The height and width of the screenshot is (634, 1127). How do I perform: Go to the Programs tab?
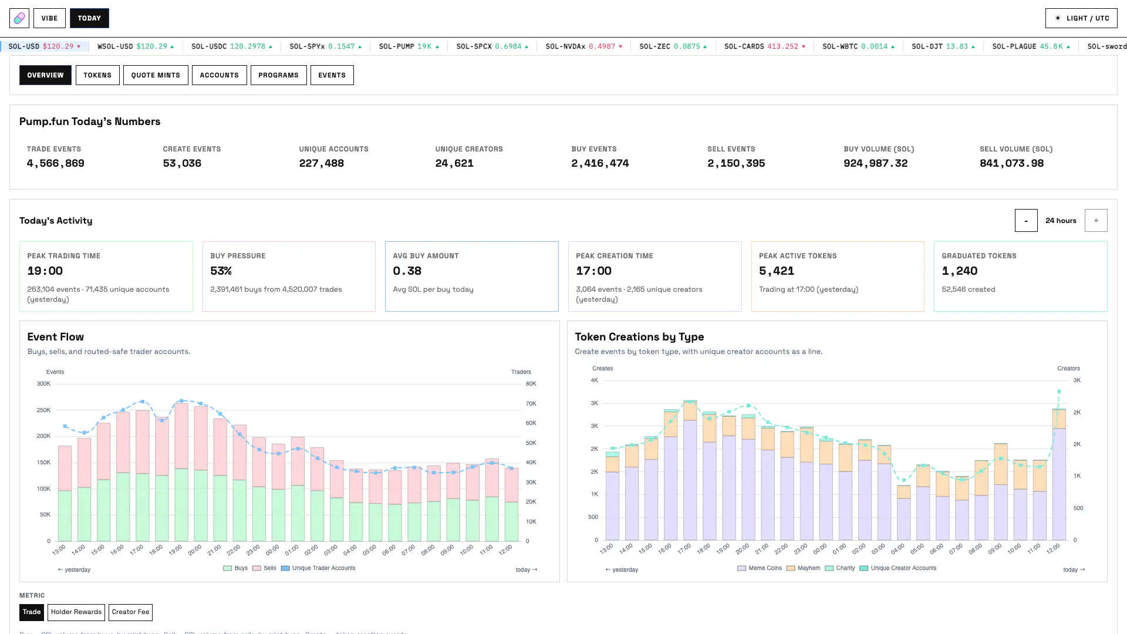278,75
